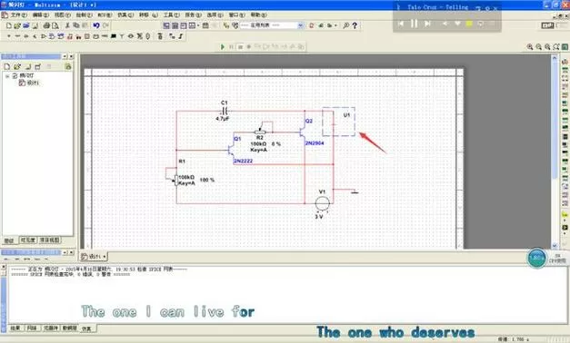Image resolution: width=570 pixels, height=343 pixels.
Task: Open the 工具 (Tools) menu
Action: click(x=171, y=15)
